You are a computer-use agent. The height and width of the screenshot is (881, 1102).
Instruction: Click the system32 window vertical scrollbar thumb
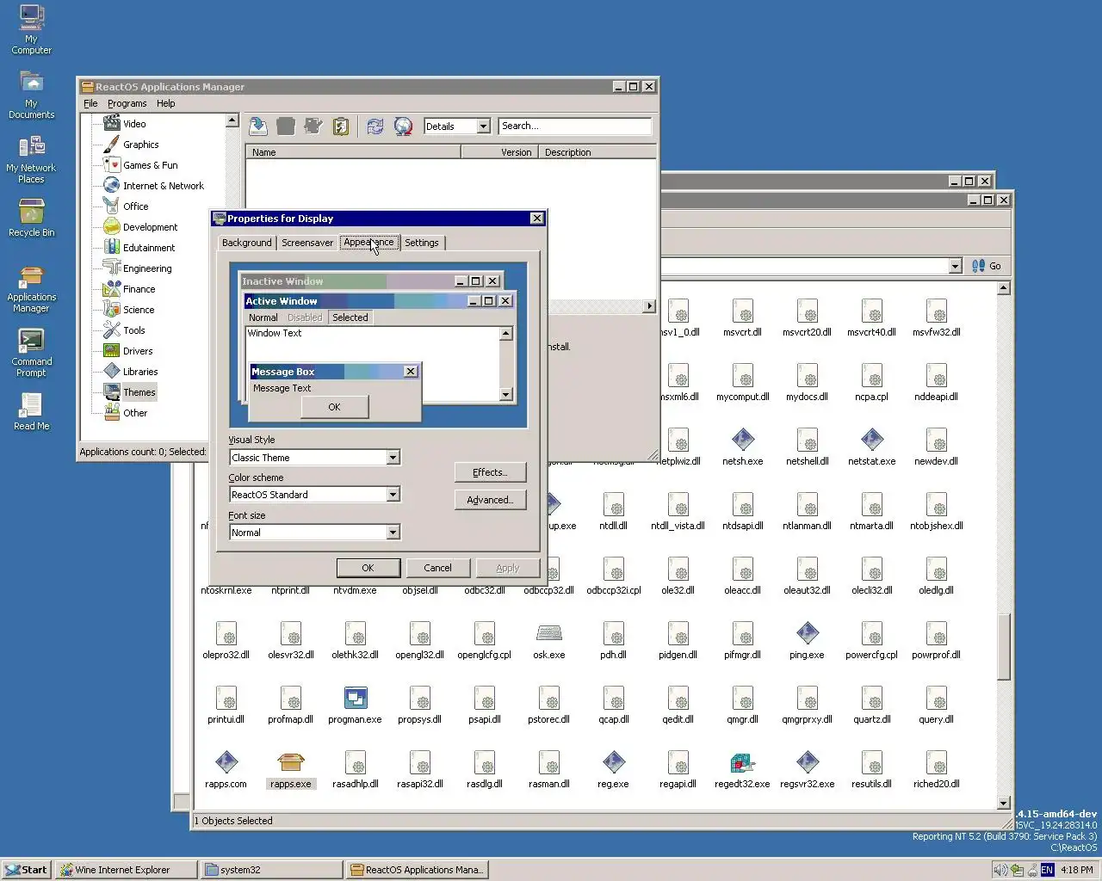coord(1004,647)
